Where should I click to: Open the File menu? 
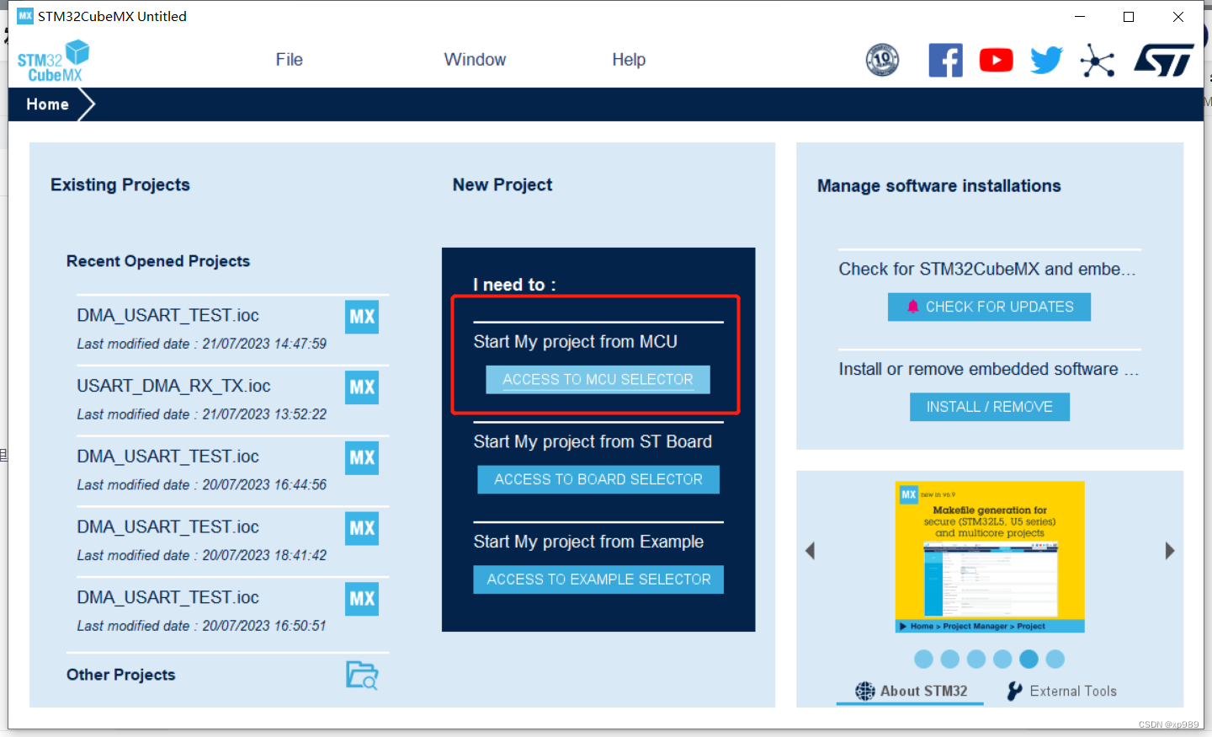(x=289, y=60)
